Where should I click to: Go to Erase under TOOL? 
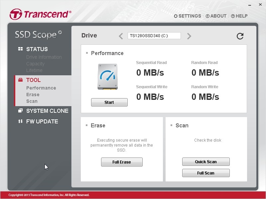pyautogui.click(x=33, y=95)
